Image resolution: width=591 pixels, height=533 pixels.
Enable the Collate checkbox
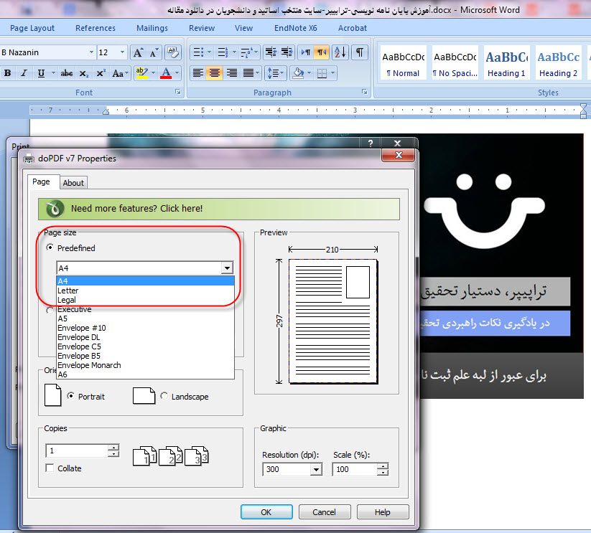click(x=50, y=468)
